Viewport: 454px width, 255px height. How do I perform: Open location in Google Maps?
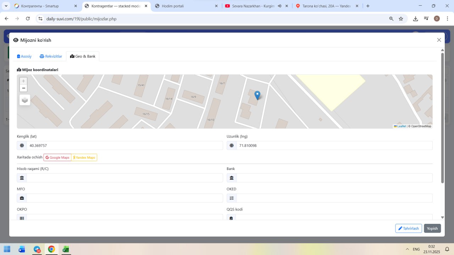[57, 158]
